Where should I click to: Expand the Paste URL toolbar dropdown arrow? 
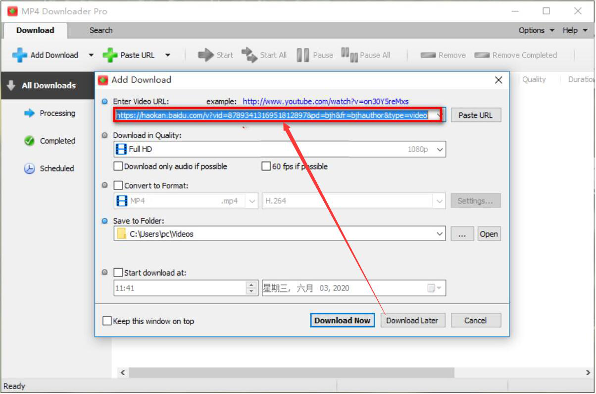168,55
